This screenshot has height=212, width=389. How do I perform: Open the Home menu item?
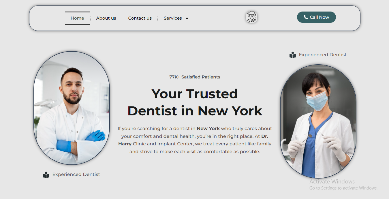[x=77, y=18]
